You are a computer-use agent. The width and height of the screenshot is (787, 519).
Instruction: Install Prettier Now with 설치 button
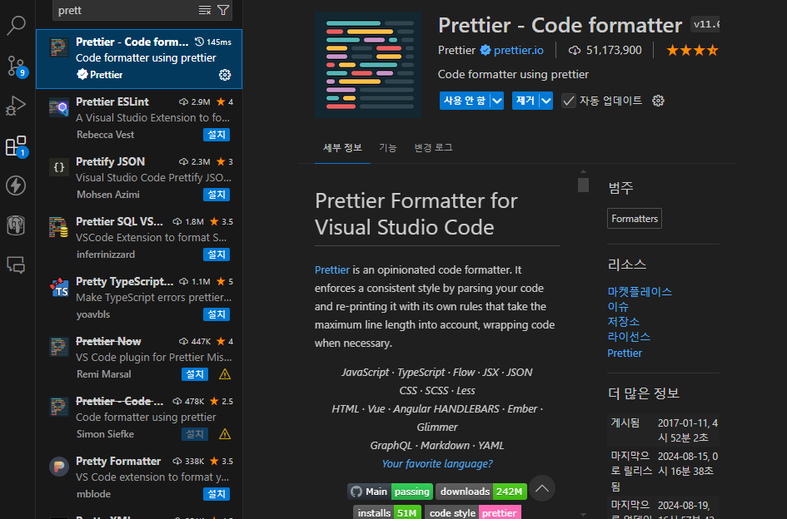pos(195,374)
